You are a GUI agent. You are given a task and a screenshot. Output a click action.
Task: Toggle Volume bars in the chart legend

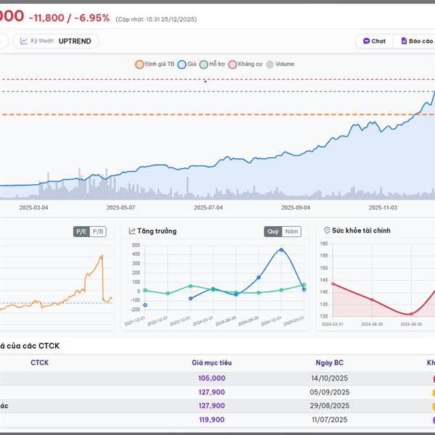coord(280,64)
